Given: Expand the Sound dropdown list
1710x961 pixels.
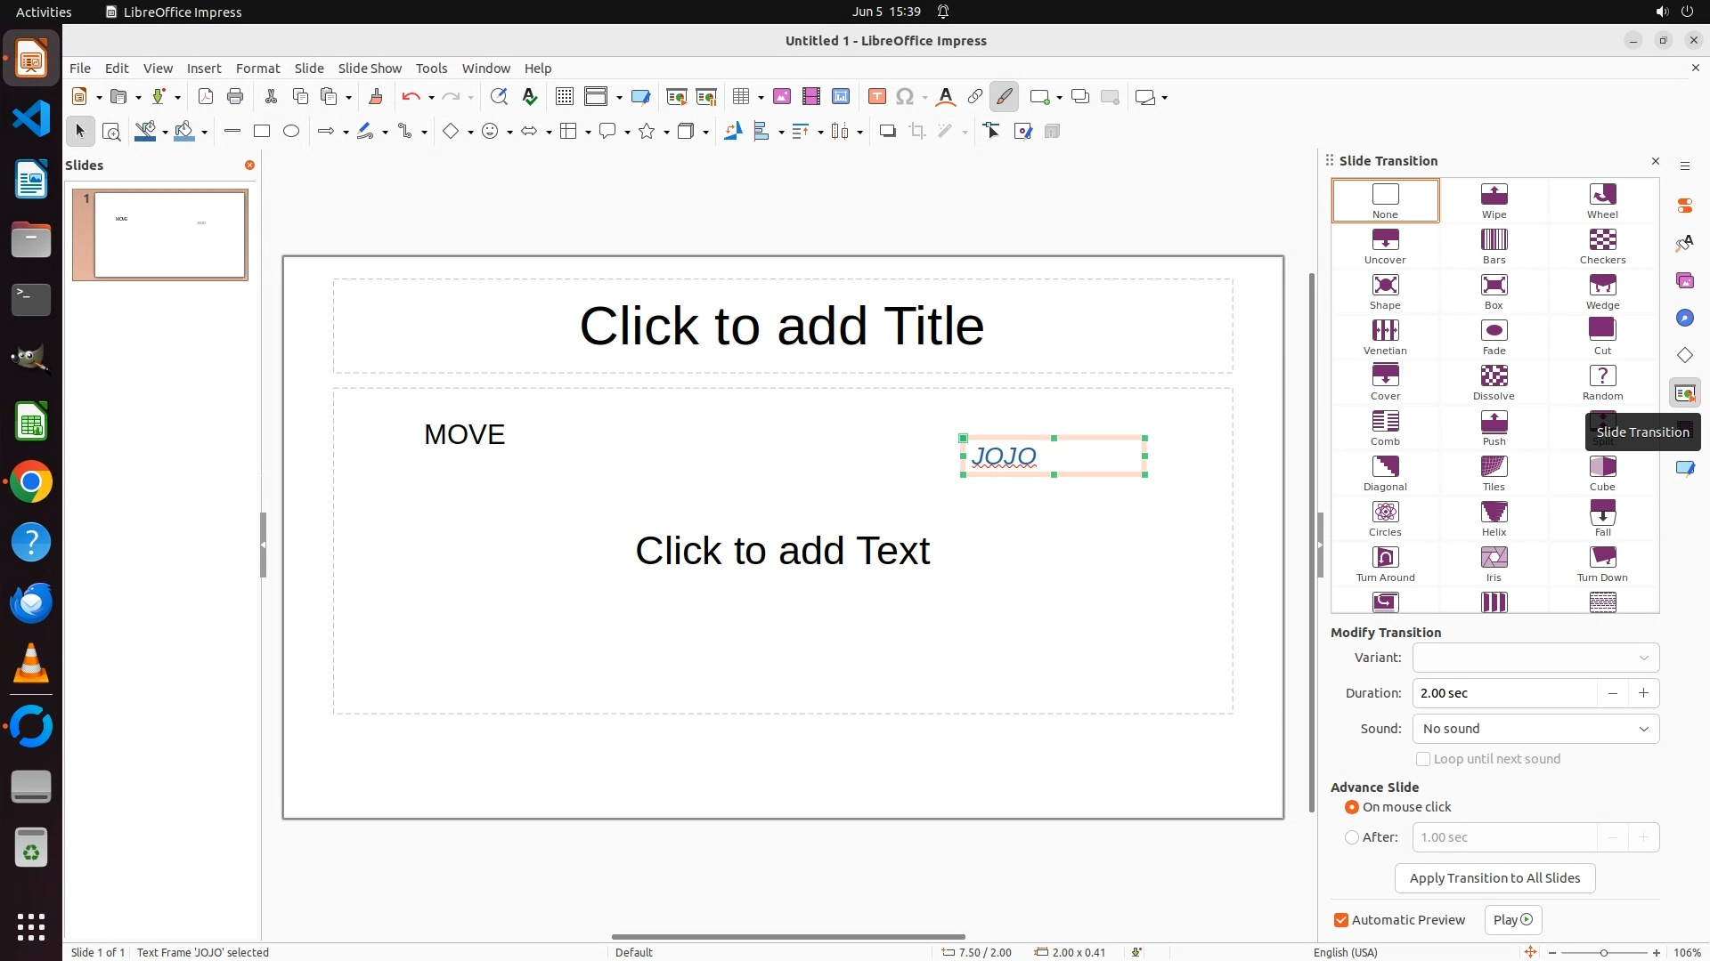Looking at the screenshot, I should pyautogui.click(x=1535, y=729).
